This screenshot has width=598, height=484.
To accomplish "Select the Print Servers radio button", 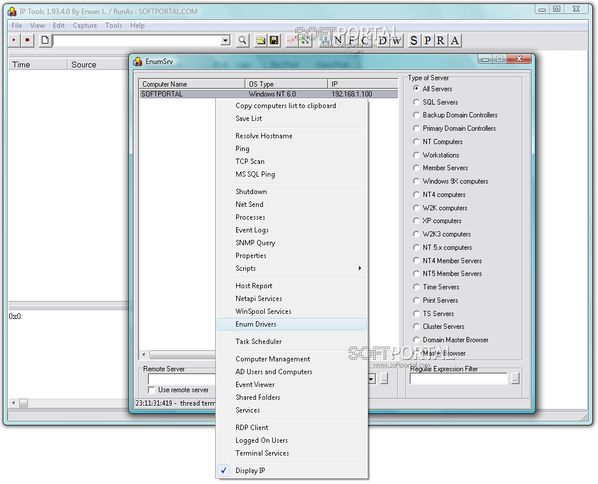I will 416,300.
